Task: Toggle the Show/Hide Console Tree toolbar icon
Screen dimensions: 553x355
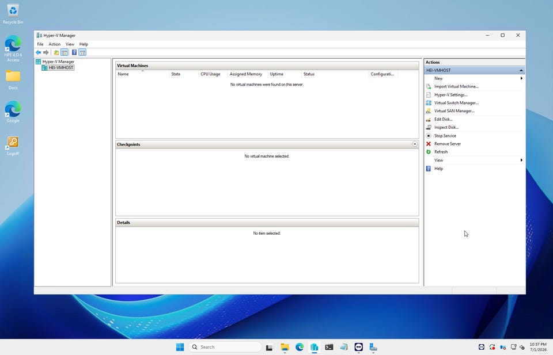Action: point(64,52)
